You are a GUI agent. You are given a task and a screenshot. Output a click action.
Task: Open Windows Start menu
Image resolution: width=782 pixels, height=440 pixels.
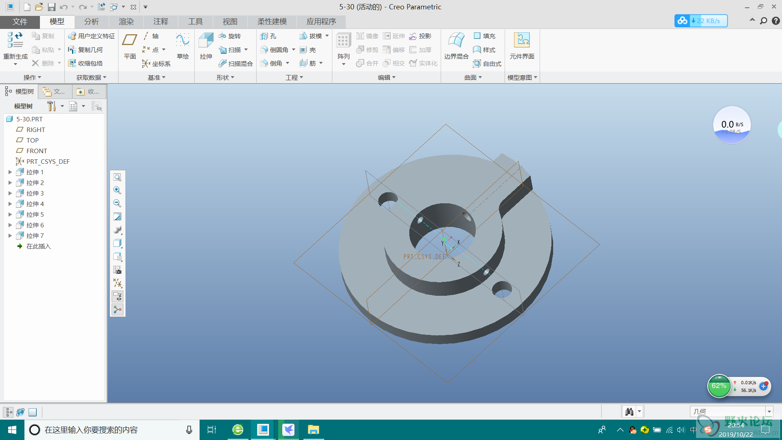pyautogui.click(x=12, y=430)
